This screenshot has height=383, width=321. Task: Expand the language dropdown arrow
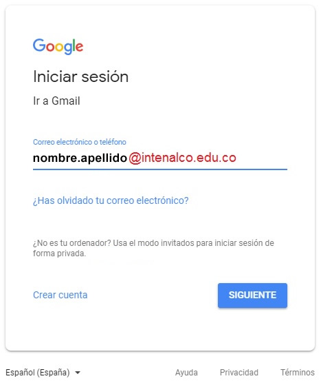[x=78, y=373]
